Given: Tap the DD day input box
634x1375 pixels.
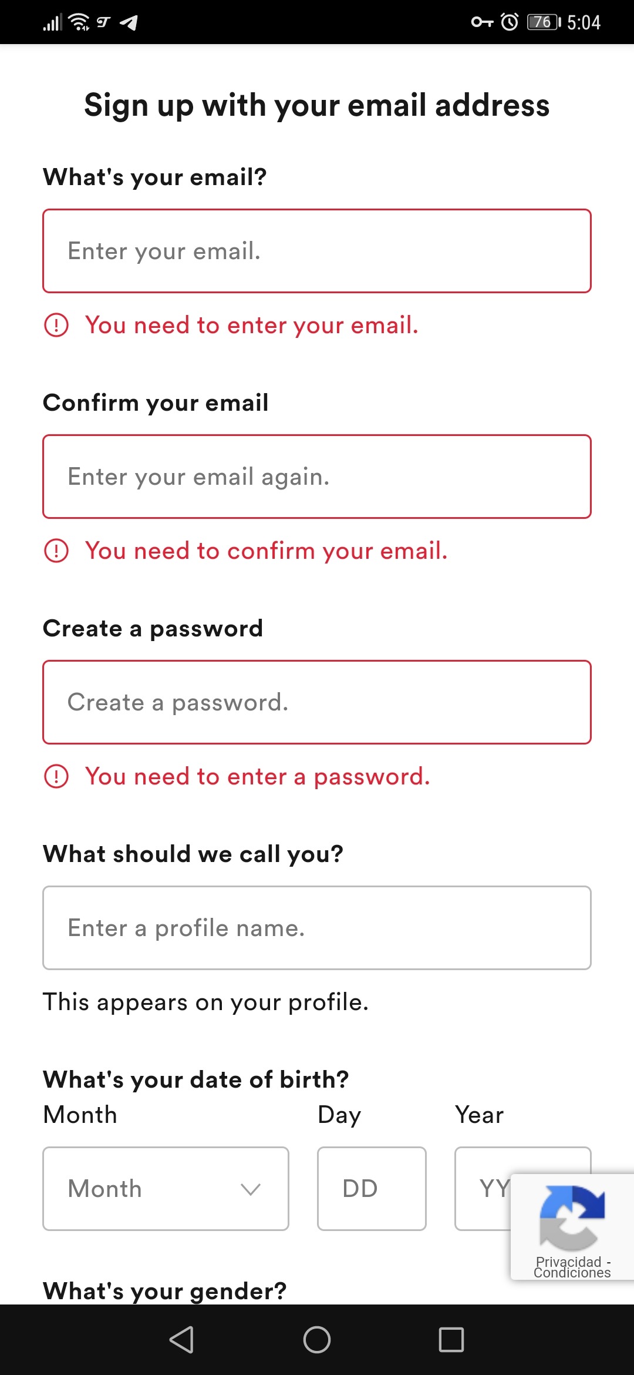Looking at the screenshot, I should (372, 1189).
